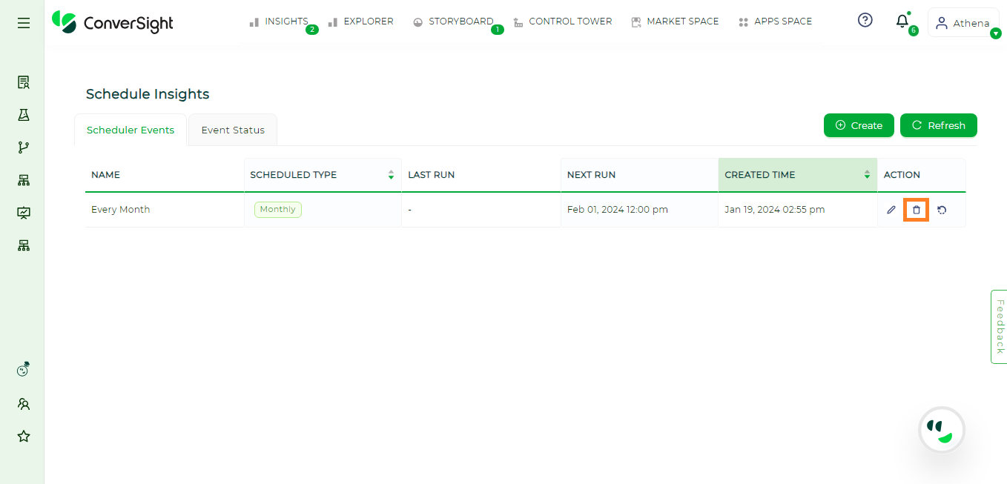Click the Create button
The image size is (1007, 484).
[859, 125]
